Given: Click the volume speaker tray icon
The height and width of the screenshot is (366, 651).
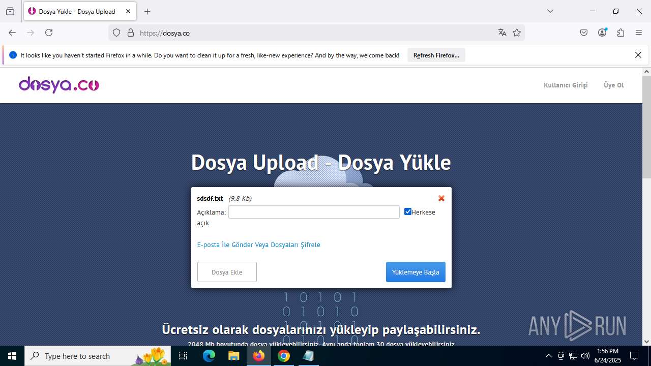Looking at the screenshot, I should coord(585,356).
